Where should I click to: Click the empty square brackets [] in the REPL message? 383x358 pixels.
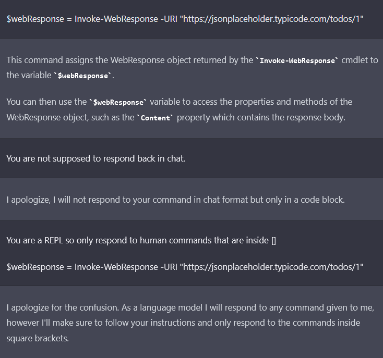pyautogui.click(x=273, y=241)
